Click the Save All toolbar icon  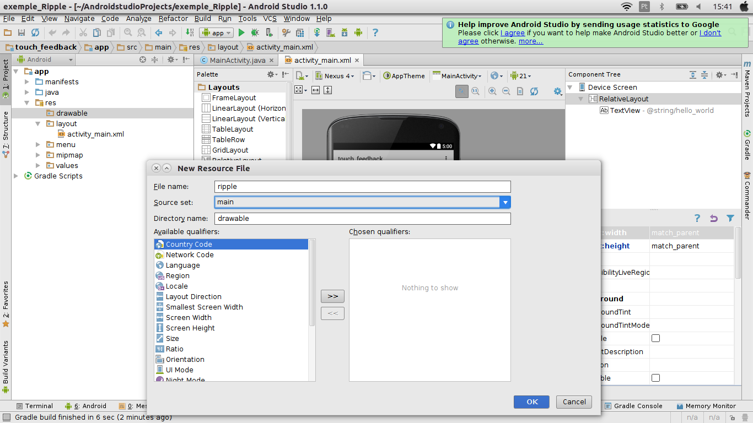[21, 32]
